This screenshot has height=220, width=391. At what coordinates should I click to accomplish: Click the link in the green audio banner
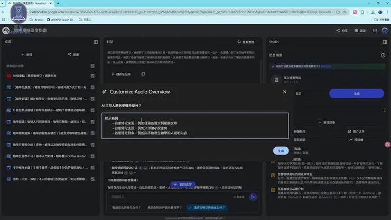[x=325, y=66]
